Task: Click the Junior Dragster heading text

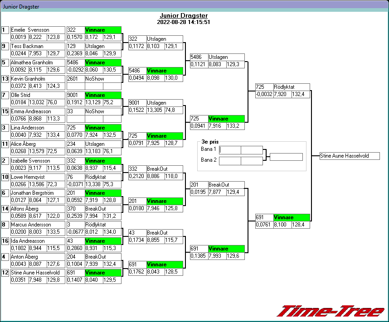Action: pos(184,15)
